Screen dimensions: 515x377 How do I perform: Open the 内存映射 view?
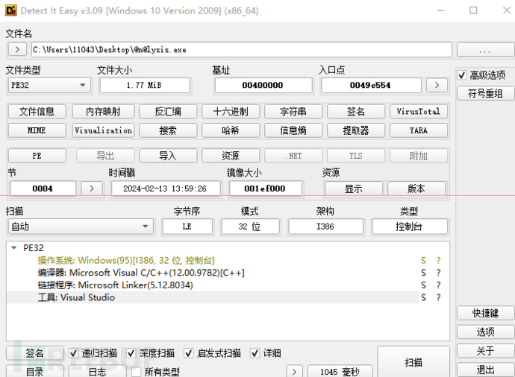point(103,112)
